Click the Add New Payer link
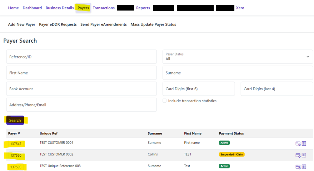Image resolution: width=314 pixels, height=171 pixels. (22, 25)
